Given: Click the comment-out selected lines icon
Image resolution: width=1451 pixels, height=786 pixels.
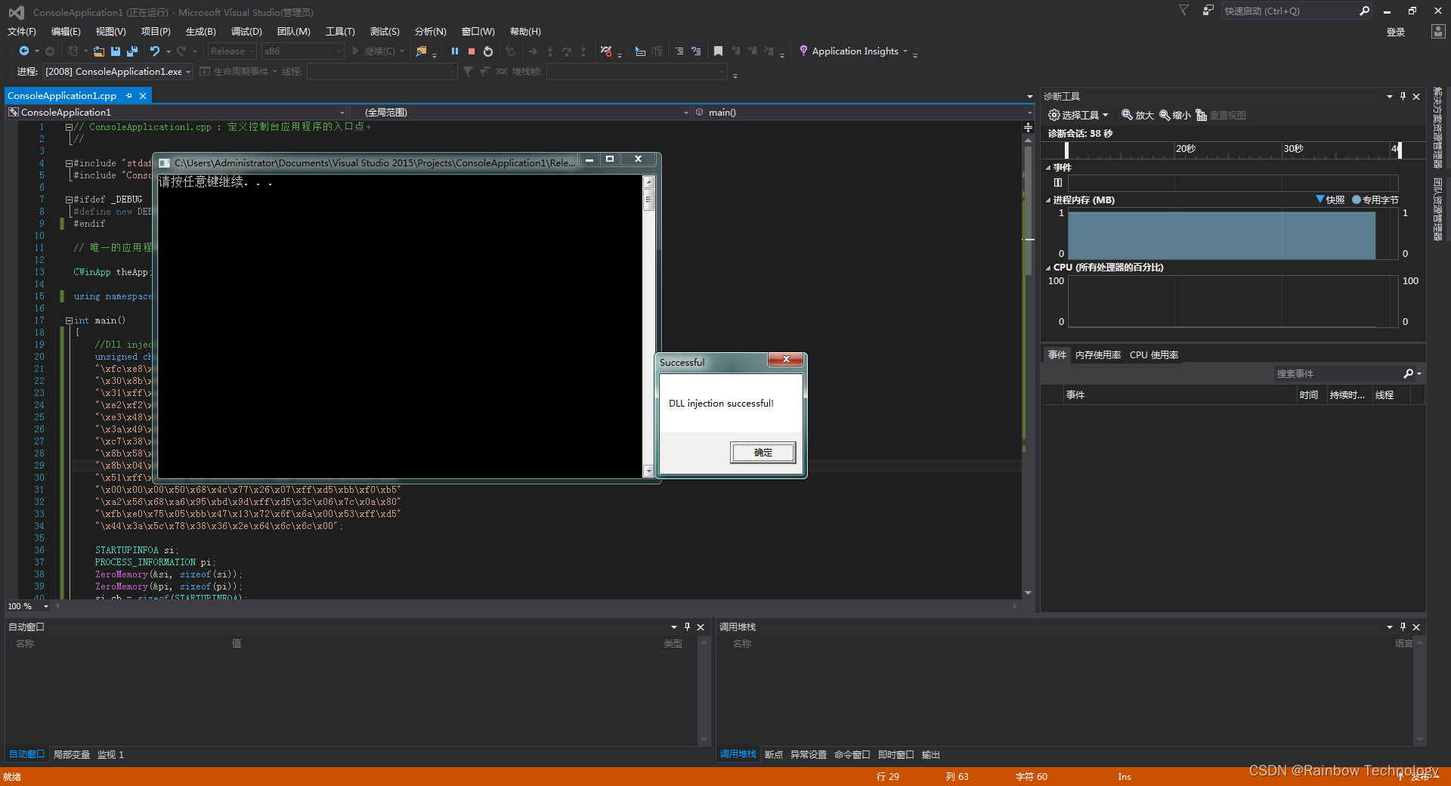Looking at the screenshot, I should [679, 51].
